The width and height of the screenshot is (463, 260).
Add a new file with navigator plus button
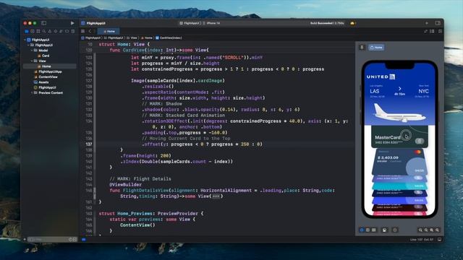(25, 239)
